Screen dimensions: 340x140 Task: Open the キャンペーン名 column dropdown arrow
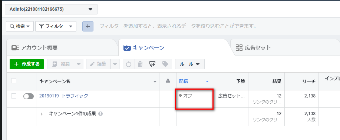[x=155, y=82]
